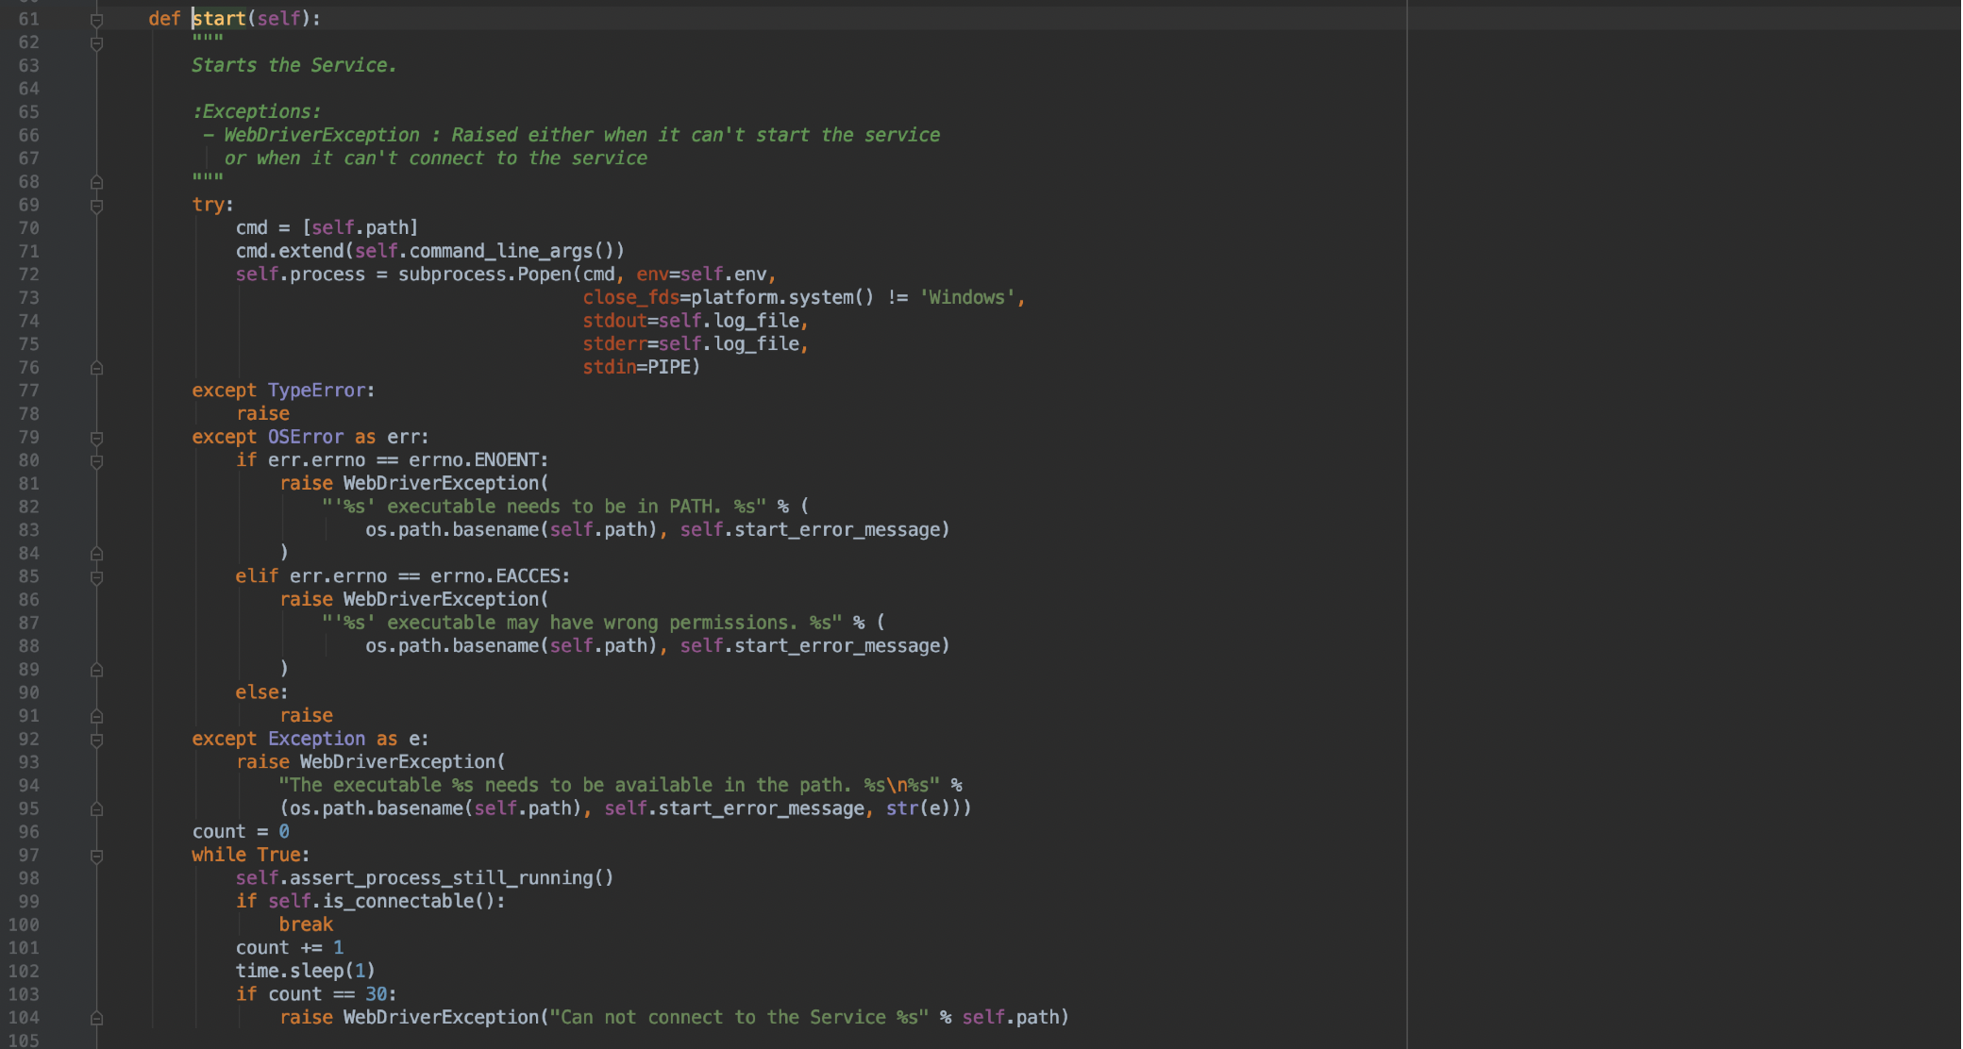The width and height of the screenshot is (1963, 1049).
Task: Collapse the except OSError block fold marker
Action: coord(96,437)
